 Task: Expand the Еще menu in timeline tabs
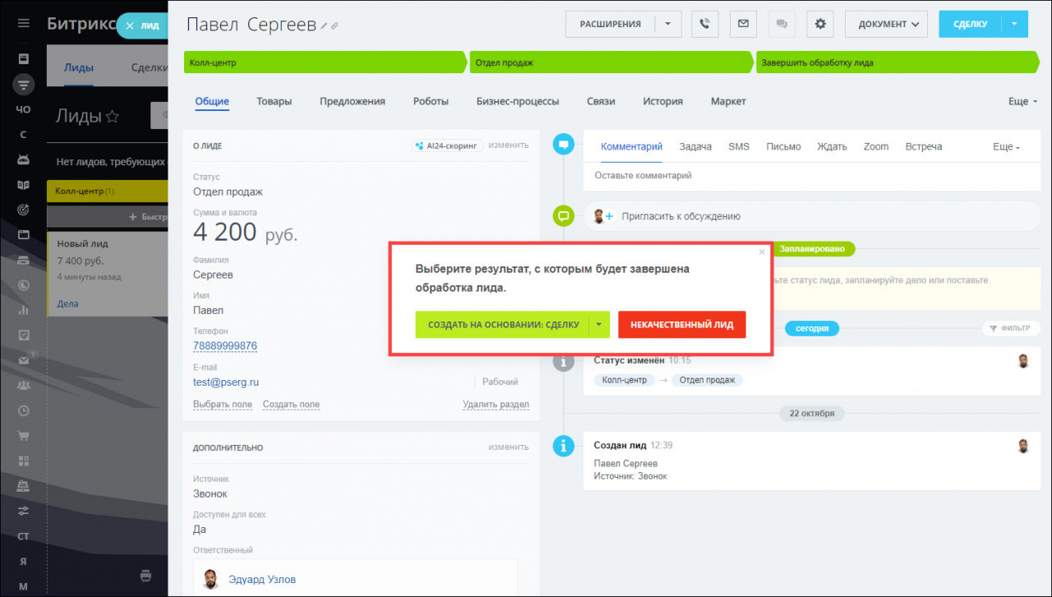point(1006,147)
